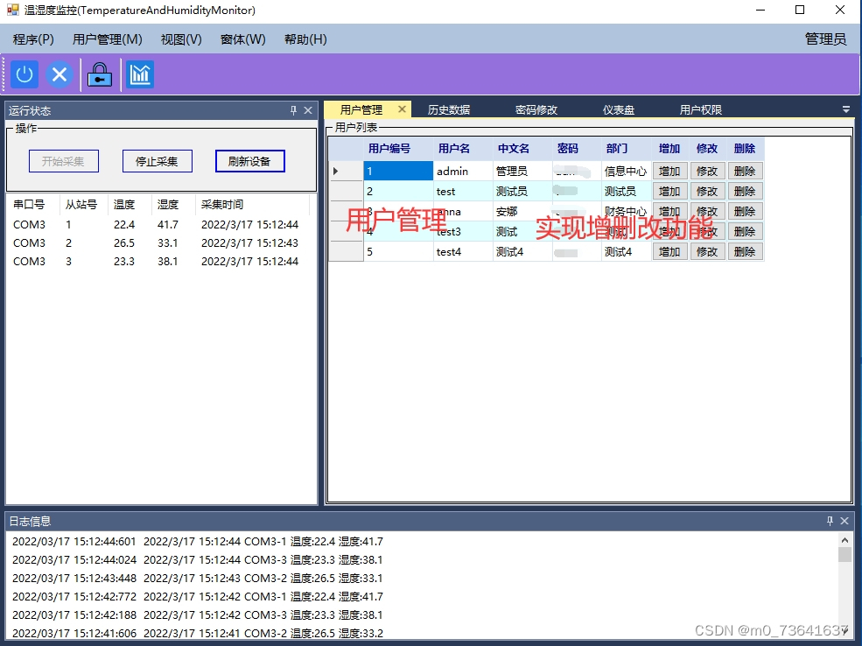This screenshot has width=862, height=646.
Task: Select the cell '信息中心'
Action: point(627,171)
